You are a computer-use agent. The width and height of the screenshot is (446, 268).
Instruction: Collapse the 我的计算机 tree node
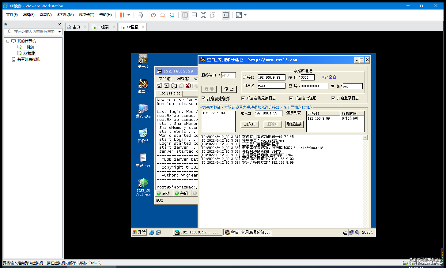pyautogui.click(x=8, y=41)
